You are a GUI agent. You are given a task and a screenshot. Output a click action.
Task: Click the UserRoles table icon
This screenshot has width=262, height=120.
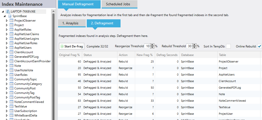[11, 75]
